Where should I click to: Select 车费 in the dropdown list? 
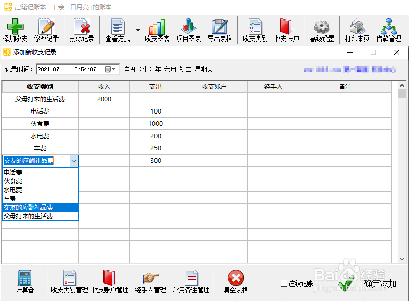(x=40, y=199)
